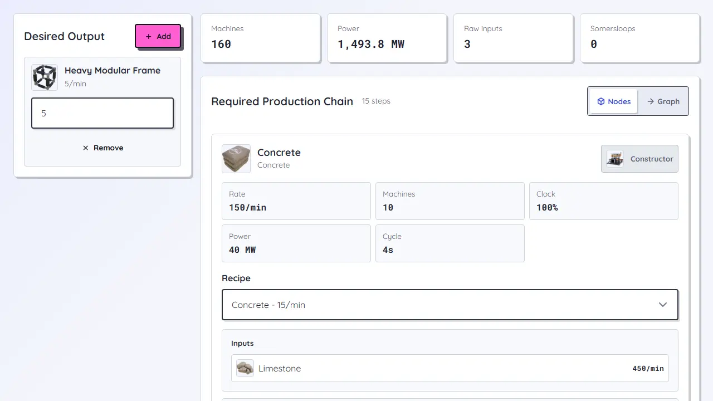Switch to the Nodes view

pos(613,101)
